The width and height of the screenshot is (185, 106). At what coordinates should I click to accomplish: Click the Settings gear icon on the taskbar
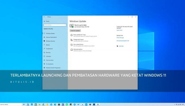98,104
